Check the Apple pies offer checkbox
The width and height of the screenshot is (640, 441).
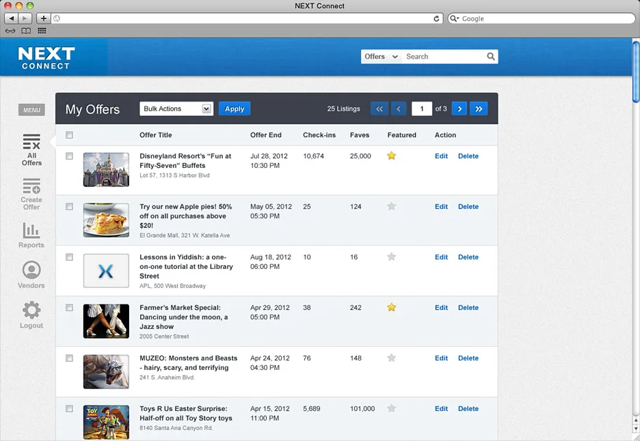[69, 207]
